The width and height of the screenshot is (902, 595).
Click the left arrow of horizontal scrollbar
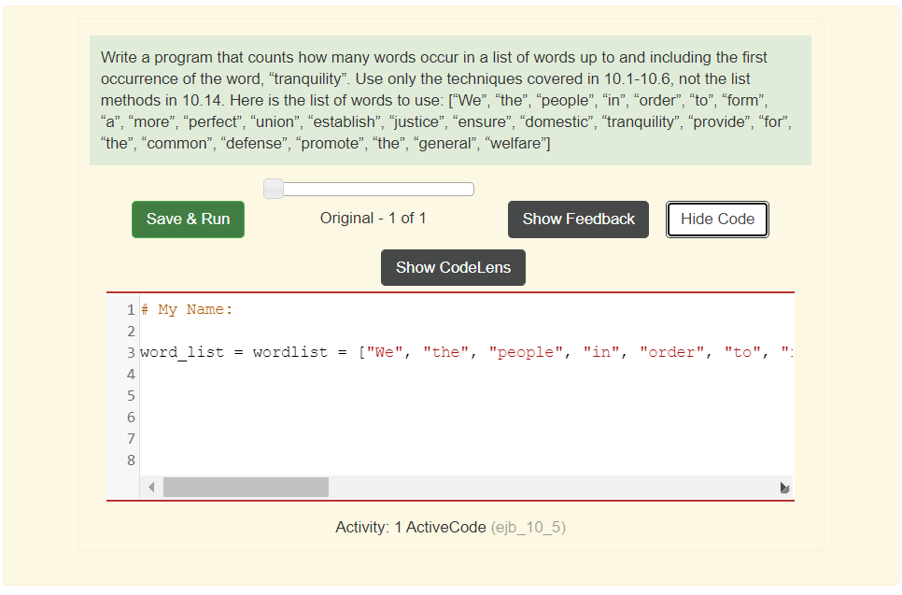point(151,488)
